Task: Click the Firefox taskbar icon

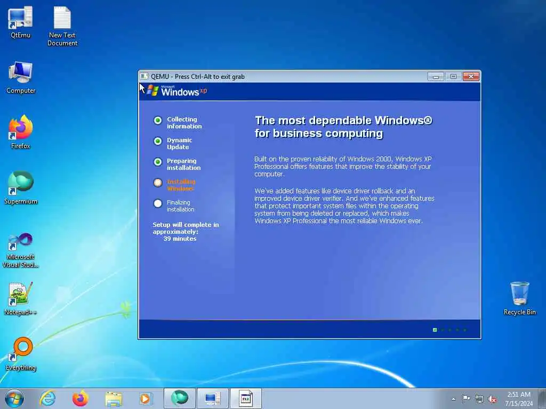Action: coord(81,398)
